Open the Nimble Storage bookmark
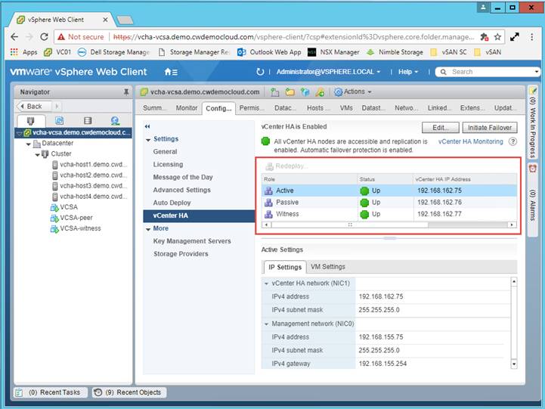This screenshot has width=545, height=409. pyautogui.click(x=395, y=52)
